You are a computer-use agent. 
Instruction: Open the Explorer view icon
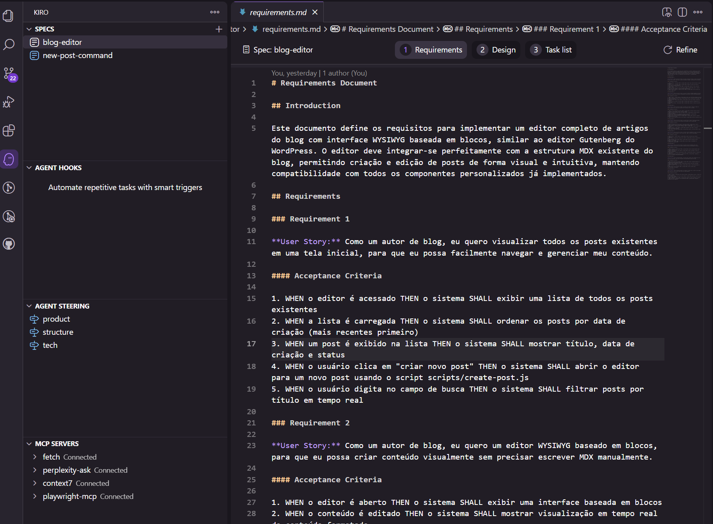[9, 16]
